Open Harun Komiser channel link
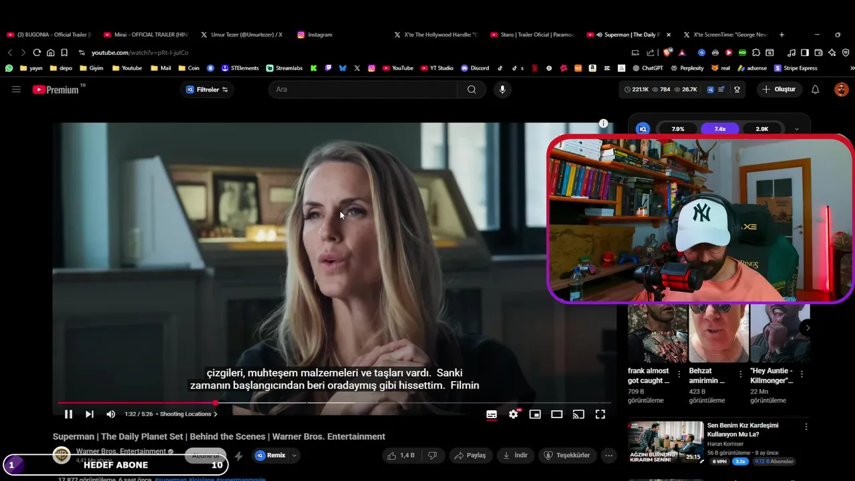855x481 pixels. click(x=725, y=444)
